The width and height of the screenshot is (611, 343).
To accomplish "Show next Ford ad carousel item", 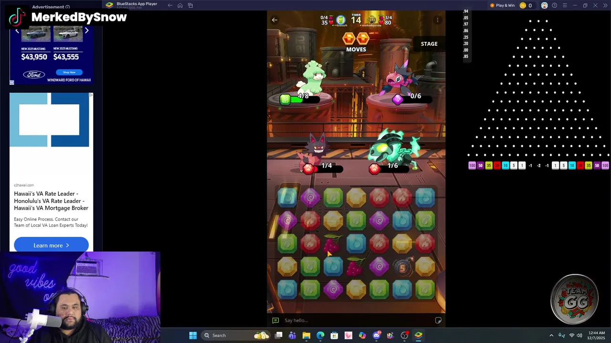I will [x=86, y=30].
